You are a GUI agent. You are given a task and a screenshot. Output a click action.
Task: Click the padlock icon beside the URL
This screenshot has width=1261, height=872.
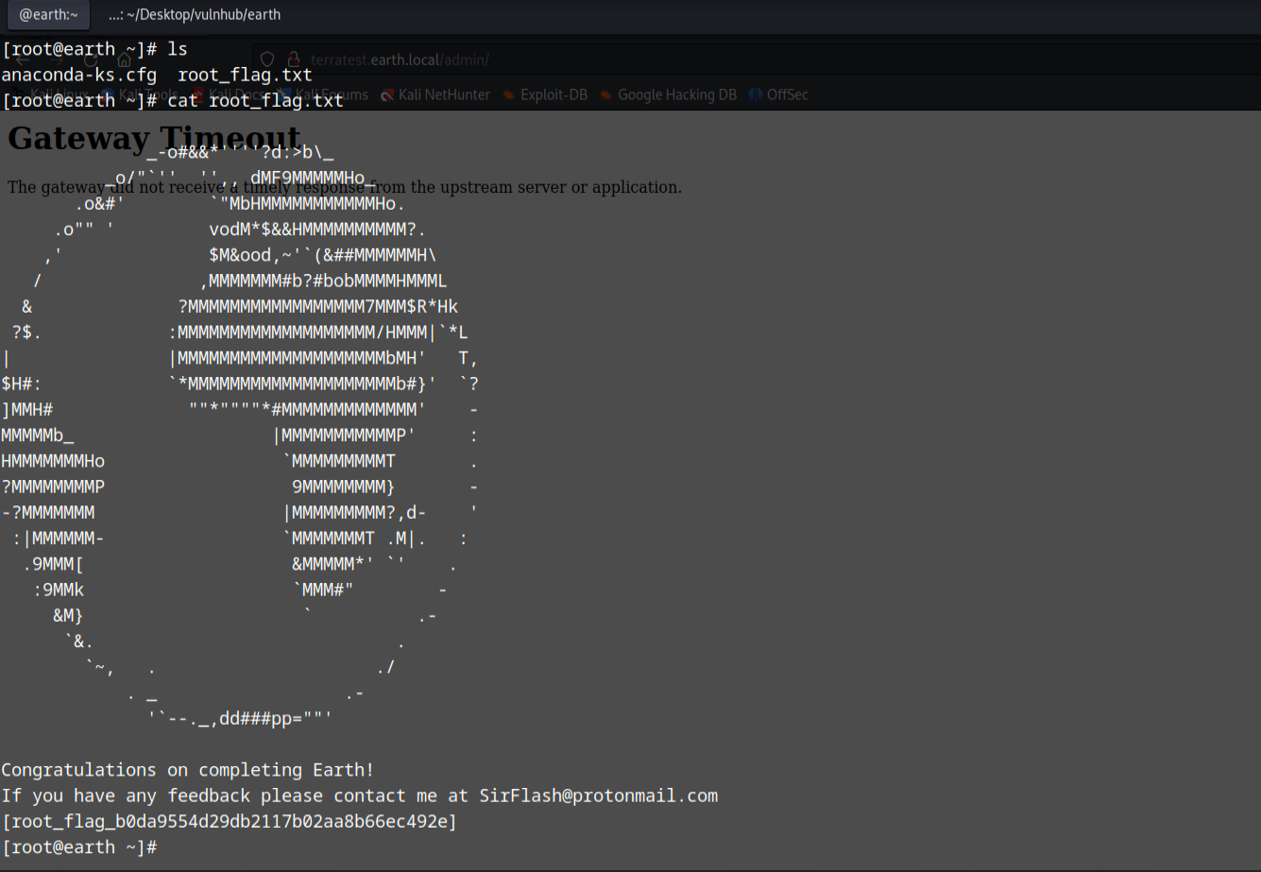[x=294, y=60]
